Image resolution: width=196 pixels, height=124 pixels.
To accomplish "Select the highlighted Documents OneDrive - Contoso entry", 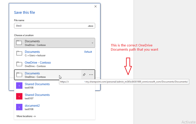I will (x=54, y=75).
